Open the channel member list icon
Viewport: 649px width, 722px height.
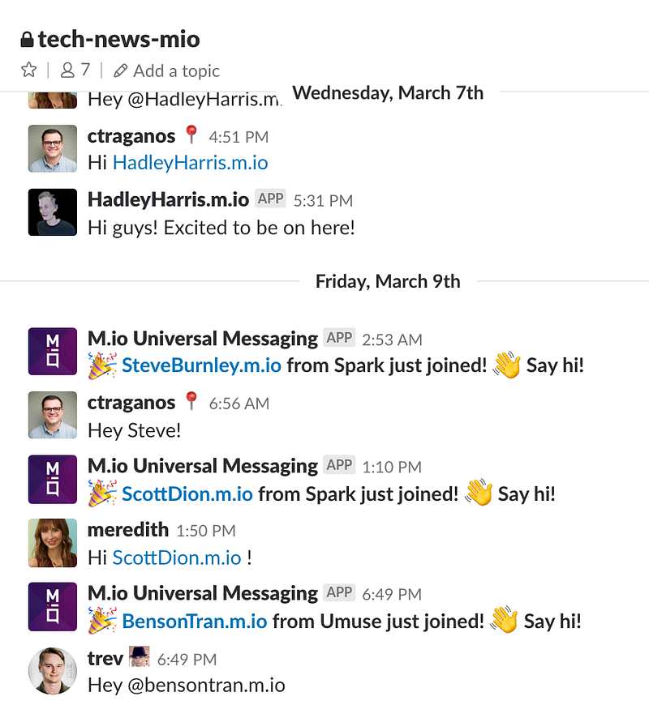click(x=68, y=70)
